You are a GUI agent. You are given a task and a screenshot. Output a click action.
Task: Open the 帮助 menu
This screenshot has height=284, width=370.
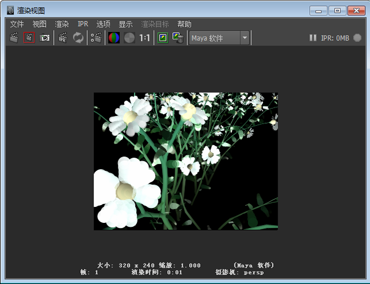[x=184, y=24]
